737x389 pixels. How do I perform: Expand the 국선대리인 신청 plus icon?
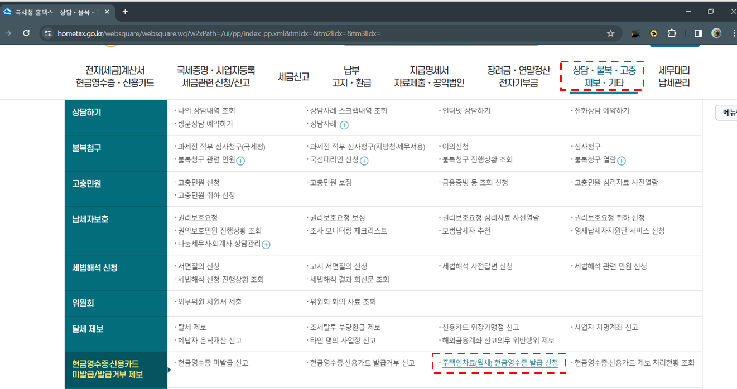[365, 161]
